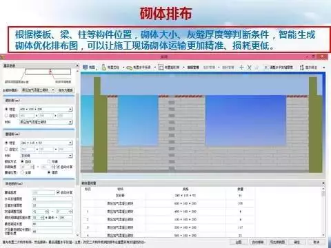The height and width of the screenshot is (248, 331).
Task: Toggle the show dimensions icon in toolbar
Action: [x=302, y=68]
